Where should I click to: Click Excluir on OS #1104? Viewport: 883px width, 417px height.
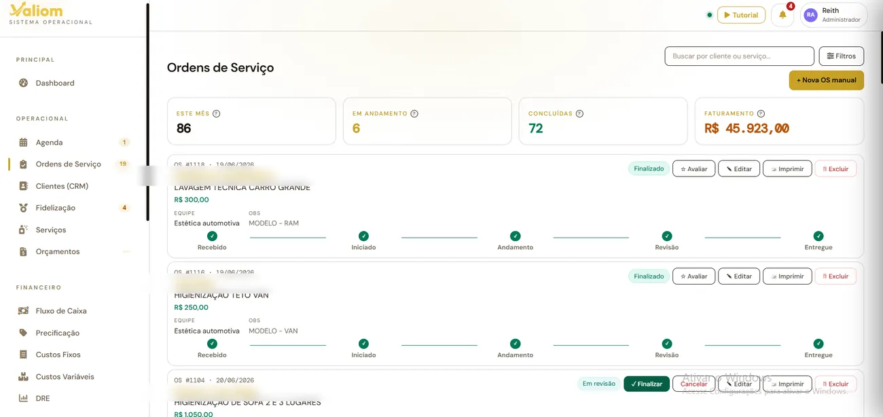click(x=835, y=384)
